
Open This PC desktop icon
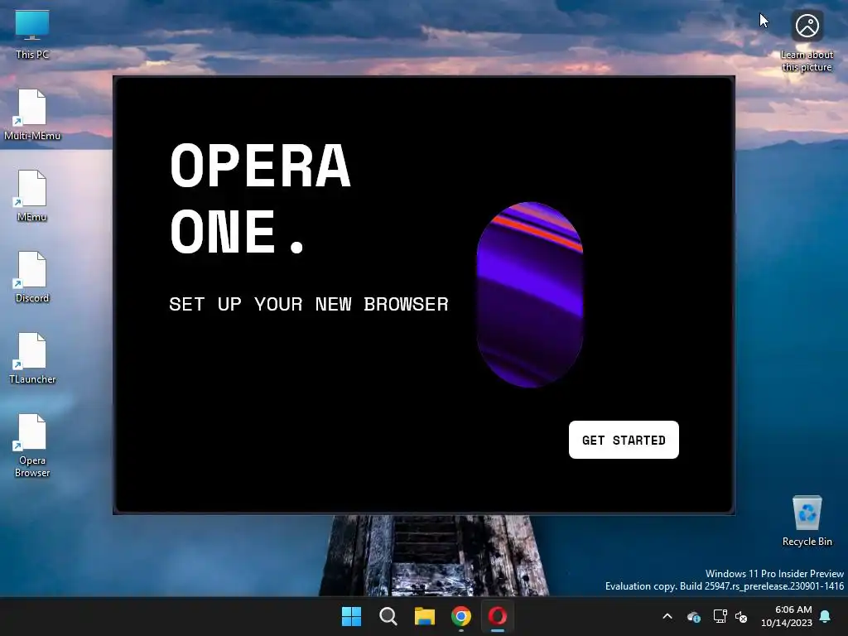point(32,34)
